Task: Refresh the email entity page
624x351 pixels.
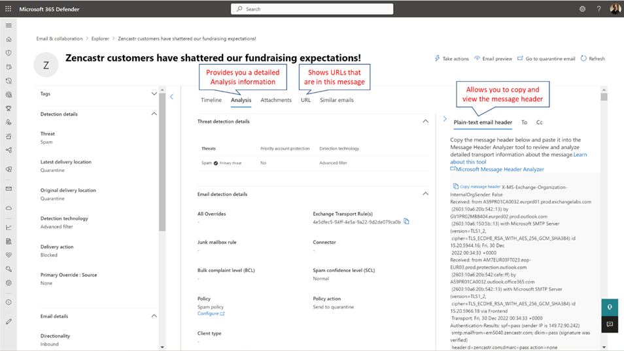Action: (x=593, y=58)
